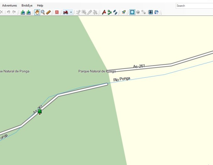Create a new route with the green route icon
The height and width of the screenshot is (165, 213).
(x=110, y=12)
